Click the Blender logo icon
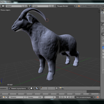This screenshot has height=104, width=104. tap(79, 6)
